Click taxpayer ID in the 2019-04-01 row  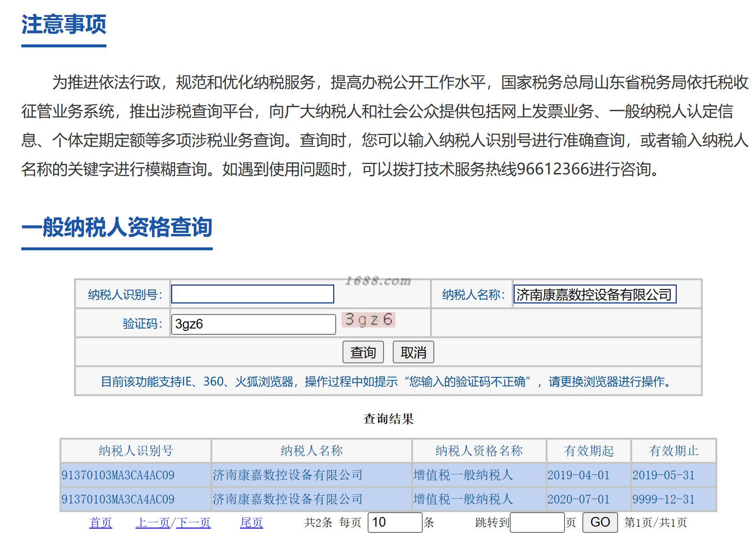point(118,475)
